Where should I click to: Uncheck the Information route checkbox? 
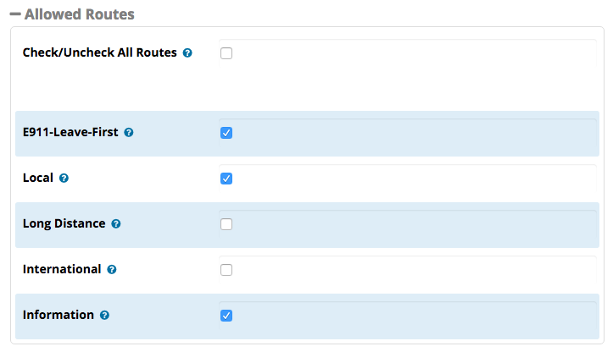pos(226,316)
